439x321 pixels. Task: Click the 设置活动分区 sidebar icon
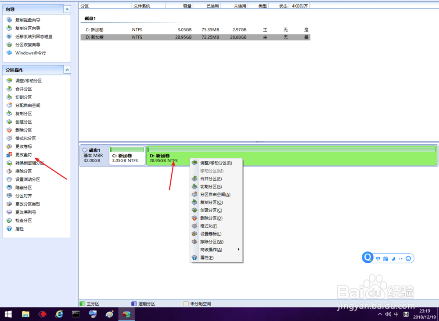pos(9,179)
